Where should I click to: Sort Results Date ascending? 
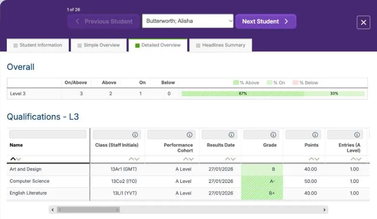point(227,159)
